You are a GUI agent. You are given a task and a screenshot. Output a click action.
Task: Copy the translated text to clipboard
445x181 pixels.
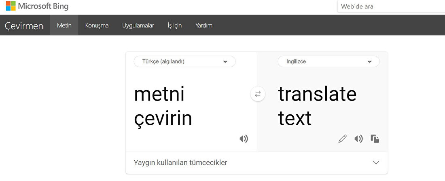click(x=375, y=139)
